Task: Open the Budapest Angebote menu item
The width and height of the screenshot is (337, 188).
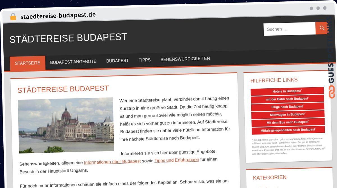Action: 73,62
